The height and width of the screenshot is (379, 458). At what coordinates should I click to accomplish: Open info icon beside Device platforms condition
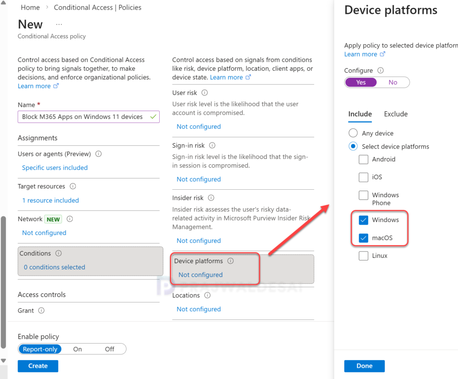point(230,261)
